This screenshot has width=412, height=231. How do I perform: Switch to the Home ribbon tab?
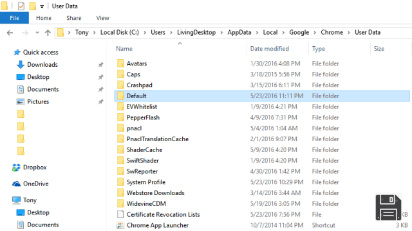pyautogui.click(x=44, y=18)
